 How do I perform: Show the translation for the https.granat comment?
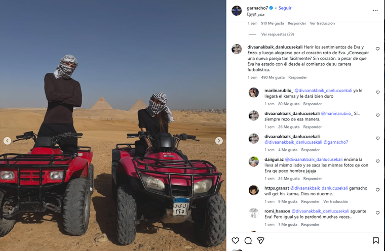336,201
